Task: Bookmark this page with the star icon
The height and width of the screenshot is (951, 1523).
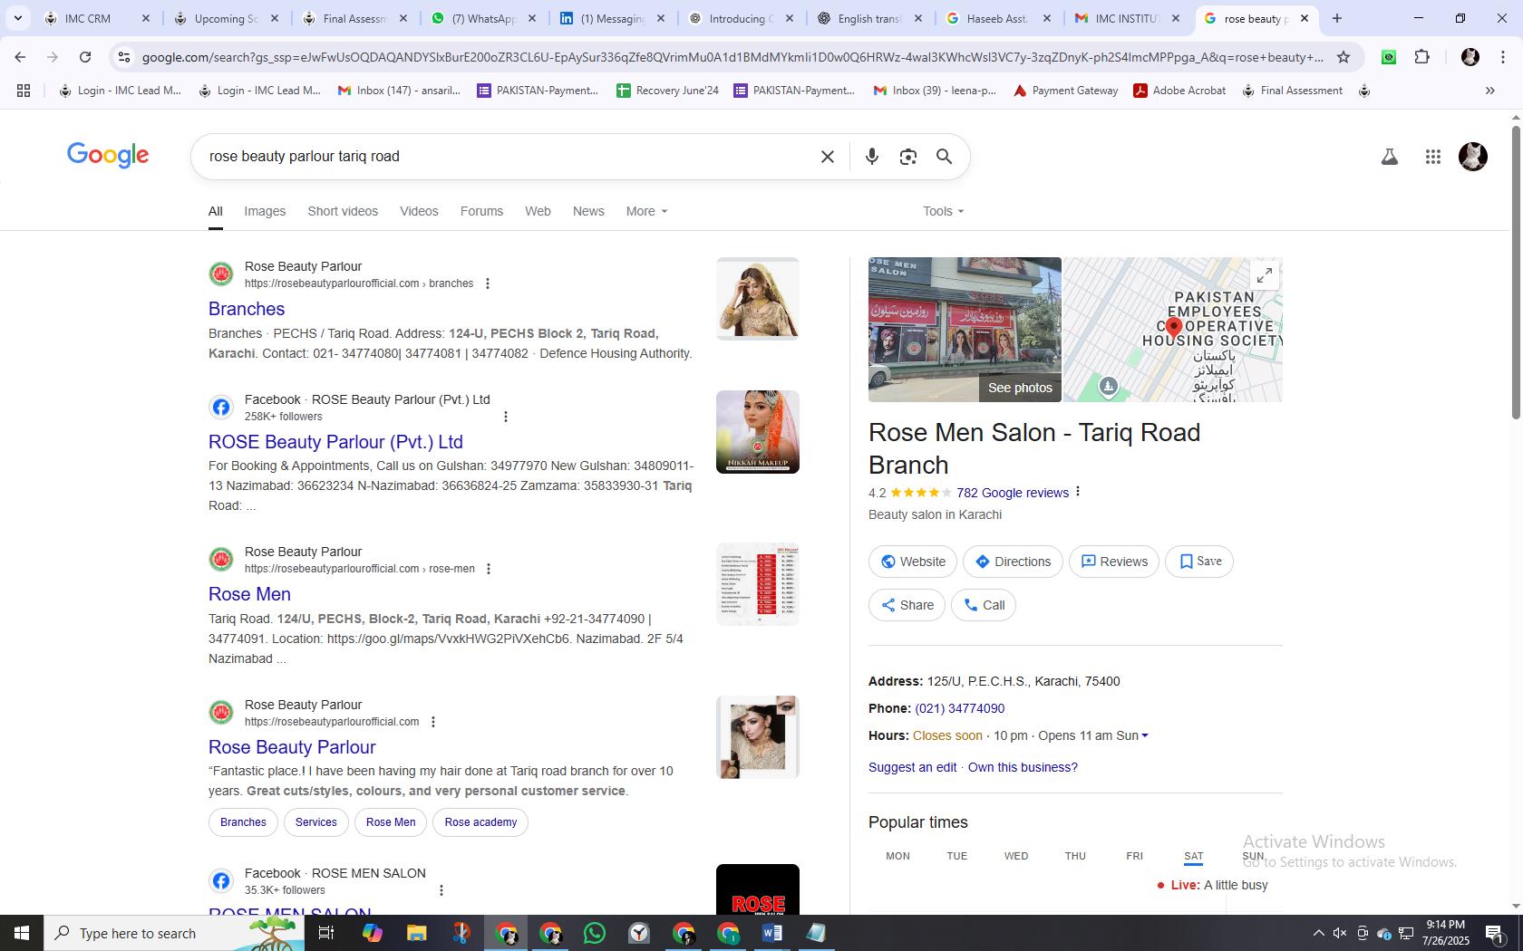Action: 1344,57
